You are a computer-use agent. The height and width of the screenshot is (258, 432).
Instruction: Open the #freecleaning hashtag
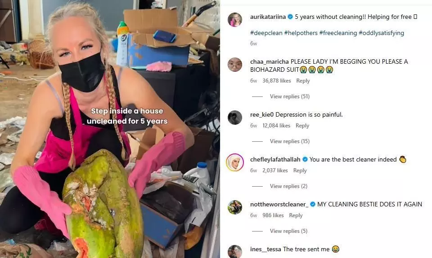[x=338, y=33]
